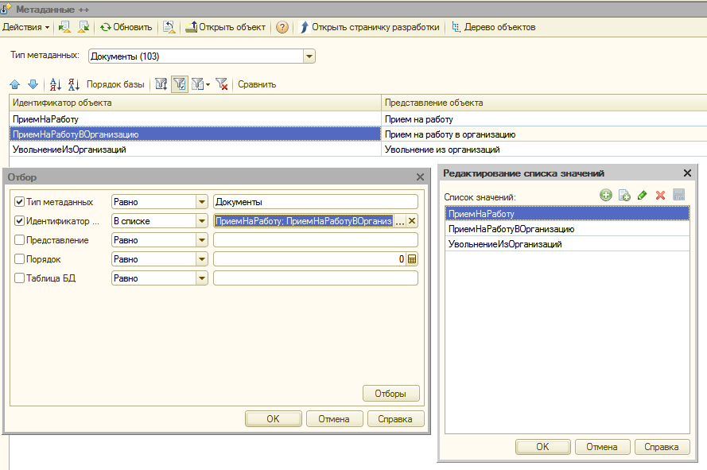Image resolution: width=707 pixels, height=470 pixels.
Task: Delete value with red X icon
Action: [661, 195]
